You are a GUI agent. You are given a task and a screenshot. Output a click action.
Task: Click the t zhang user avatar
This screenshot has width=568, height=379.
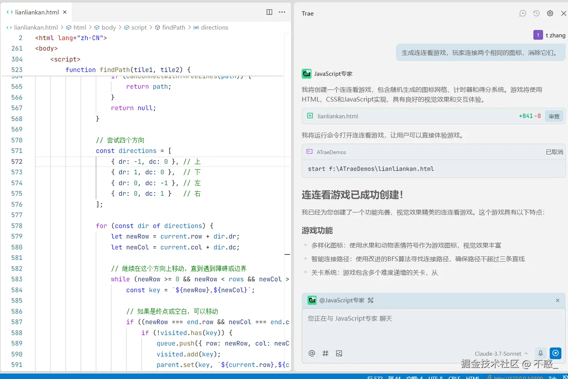coord(538,35)
